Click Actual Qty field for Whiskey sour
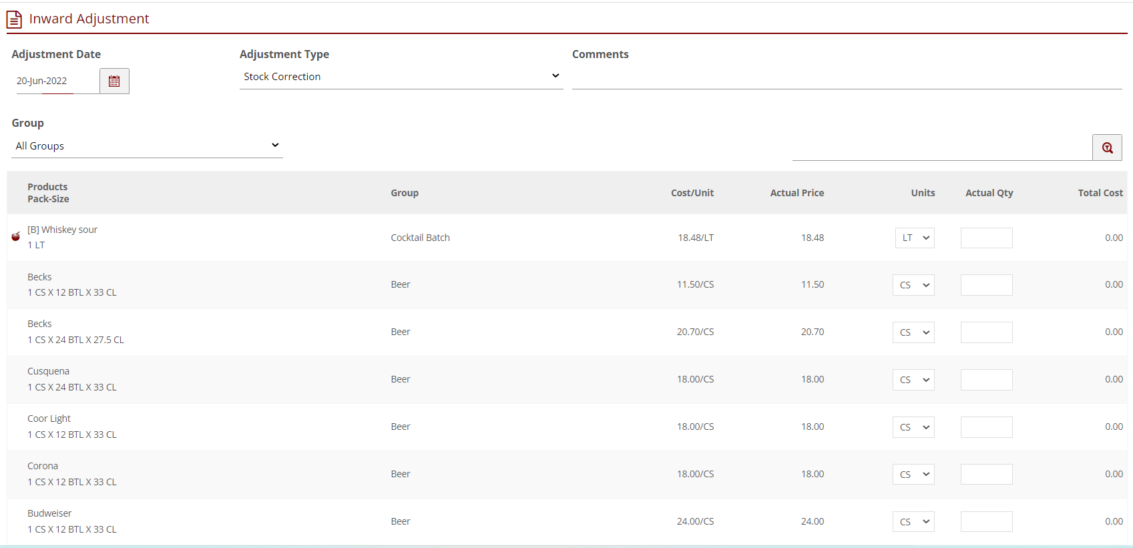1133x548 pixels. point(986,238)
